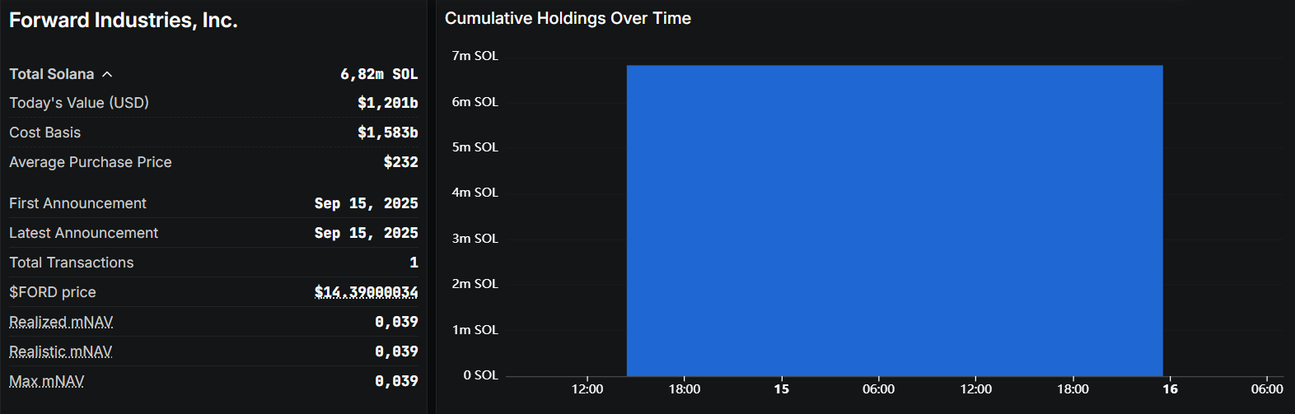
Task: Click the 0 SOL y-axis label
Action: click(x=480, y=375)
